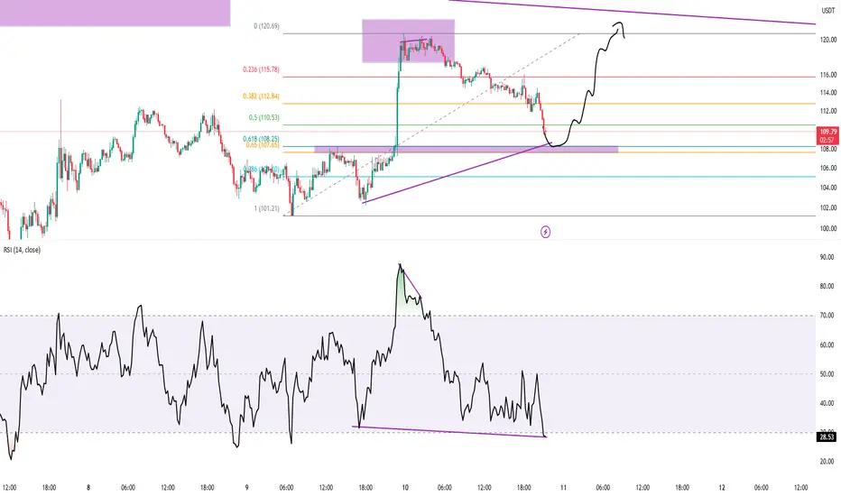Click 102.00 on the price axis
The image size is (841, 496).
828,208
